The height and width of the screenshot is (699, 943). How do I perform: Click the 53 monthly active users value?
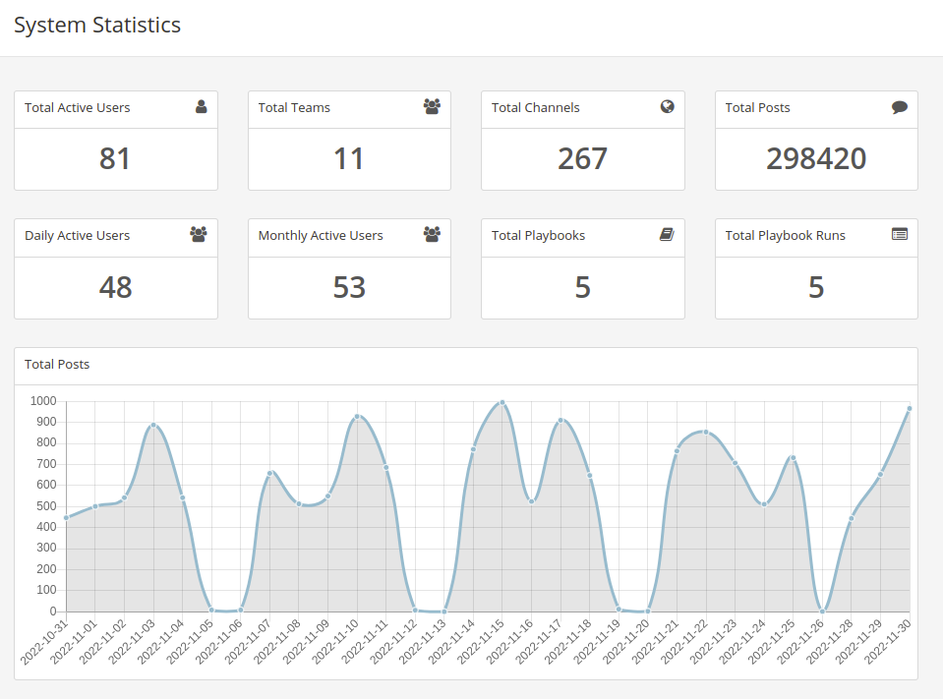tap(349, 287)
